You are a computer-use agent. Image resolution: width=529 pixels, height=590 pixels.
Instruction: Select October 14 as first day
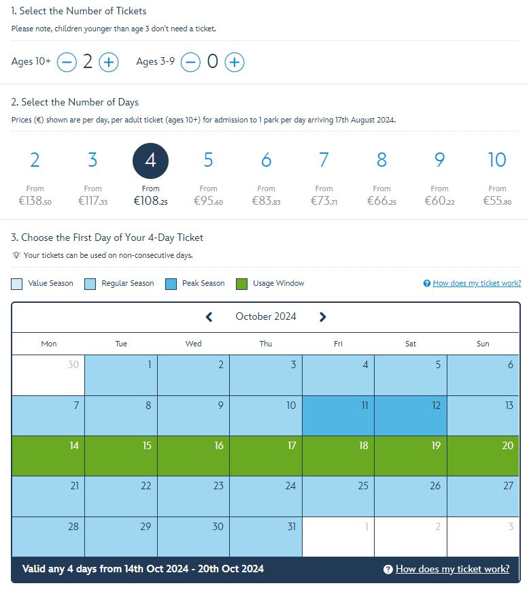[48, 456]
